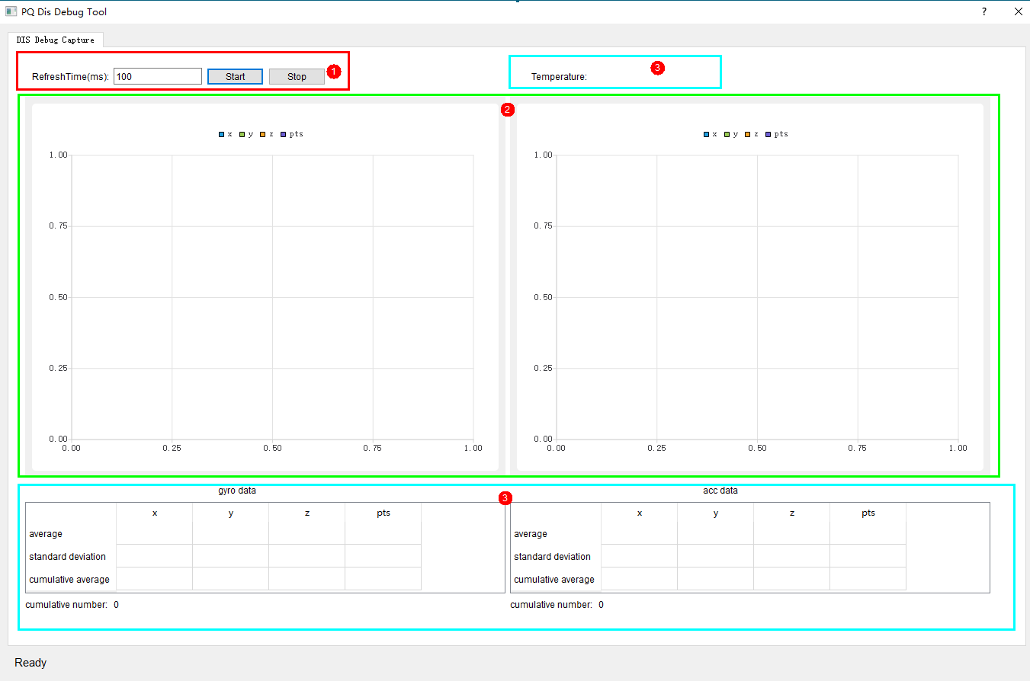Select the gyro data x column header
1030x681 pixels.
click(155, 513)
